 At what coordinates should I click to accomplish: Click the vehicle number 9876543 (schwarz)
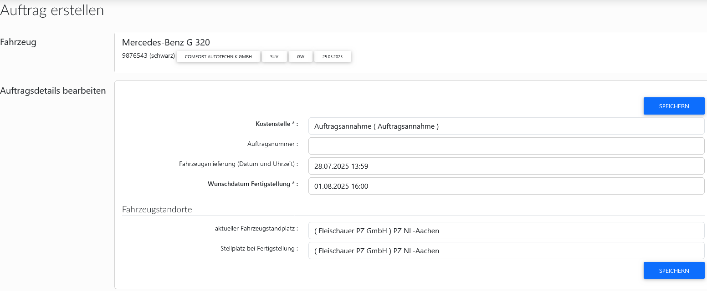(x=148, y=55)
